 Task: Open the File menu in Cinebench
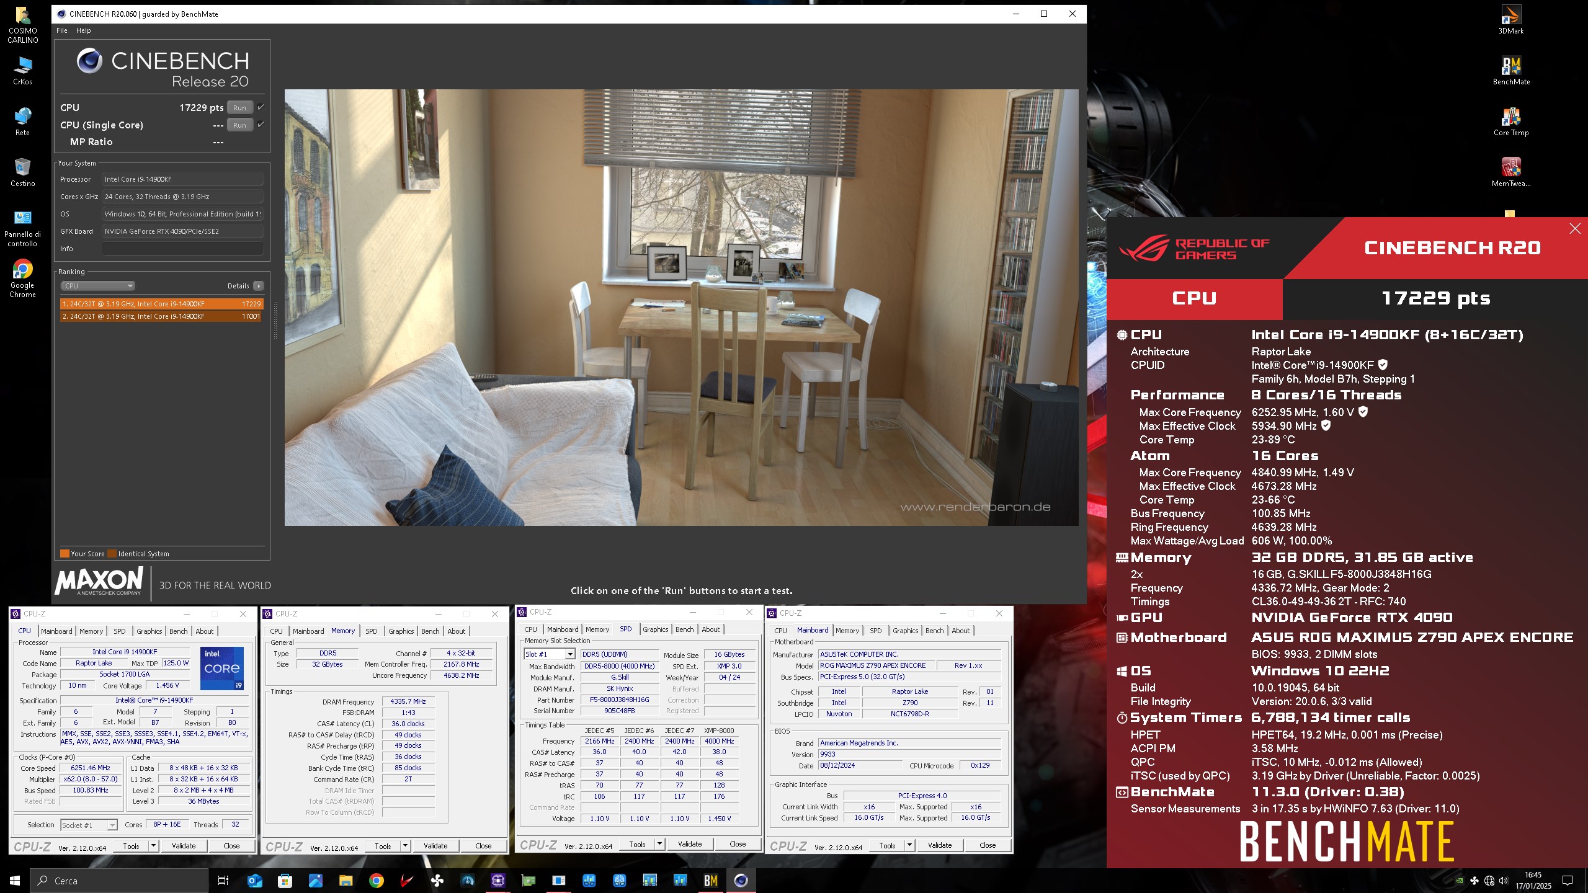tap(62, 30)
